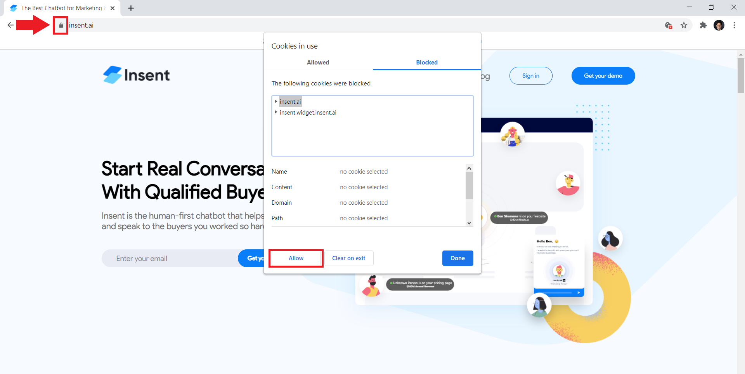Click the Enter your email field
This screenshot has width=745, height=374.
click(170, 259)
